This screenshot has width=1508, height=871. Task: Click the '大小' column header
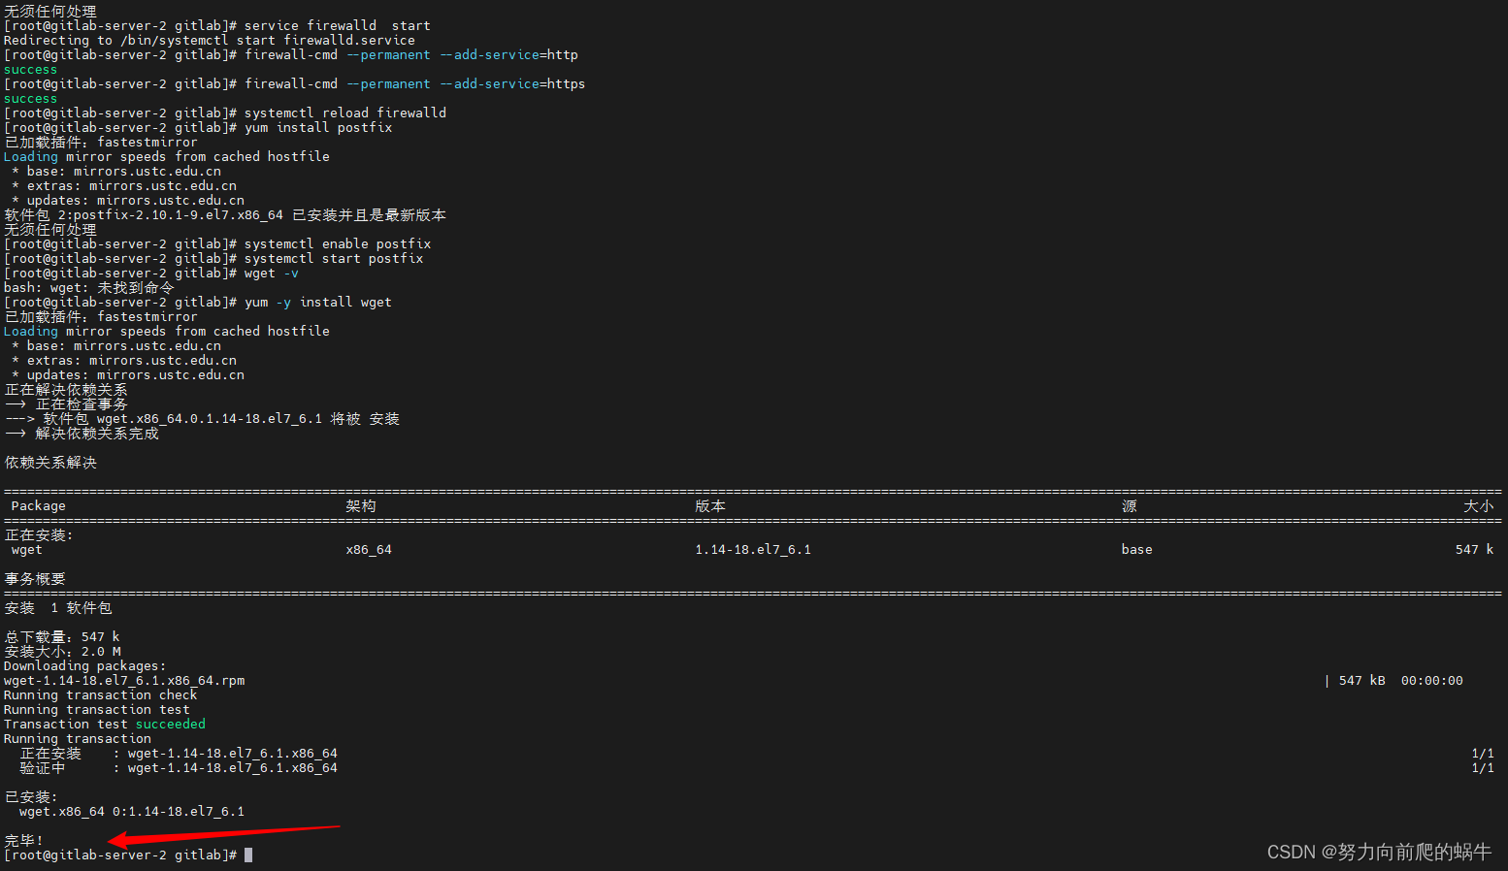tap(1479, 505)
